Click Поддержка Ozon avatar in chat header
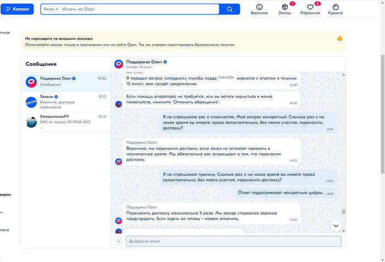The height and width of the screenshot is (262, 385). 119,64
